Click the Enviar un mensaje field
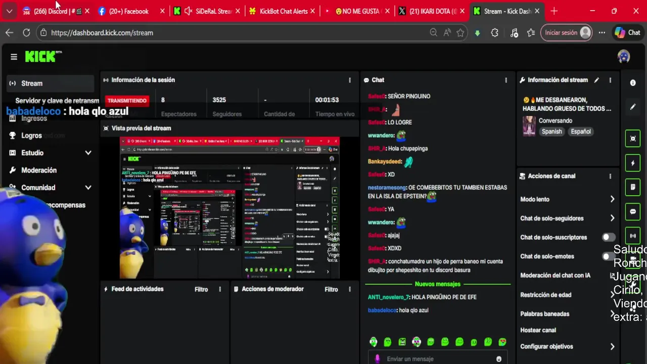The width and height of the screenshot is (647, 364). point(438,358)
